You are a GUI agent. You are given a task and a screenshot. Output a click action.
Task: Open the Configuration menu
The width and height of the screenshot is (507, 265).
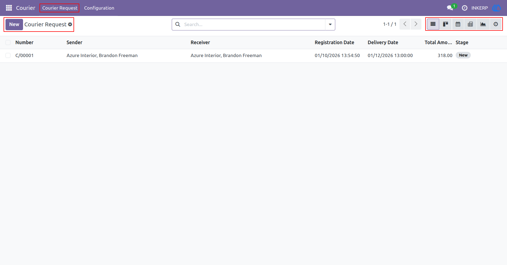[99, 8]
